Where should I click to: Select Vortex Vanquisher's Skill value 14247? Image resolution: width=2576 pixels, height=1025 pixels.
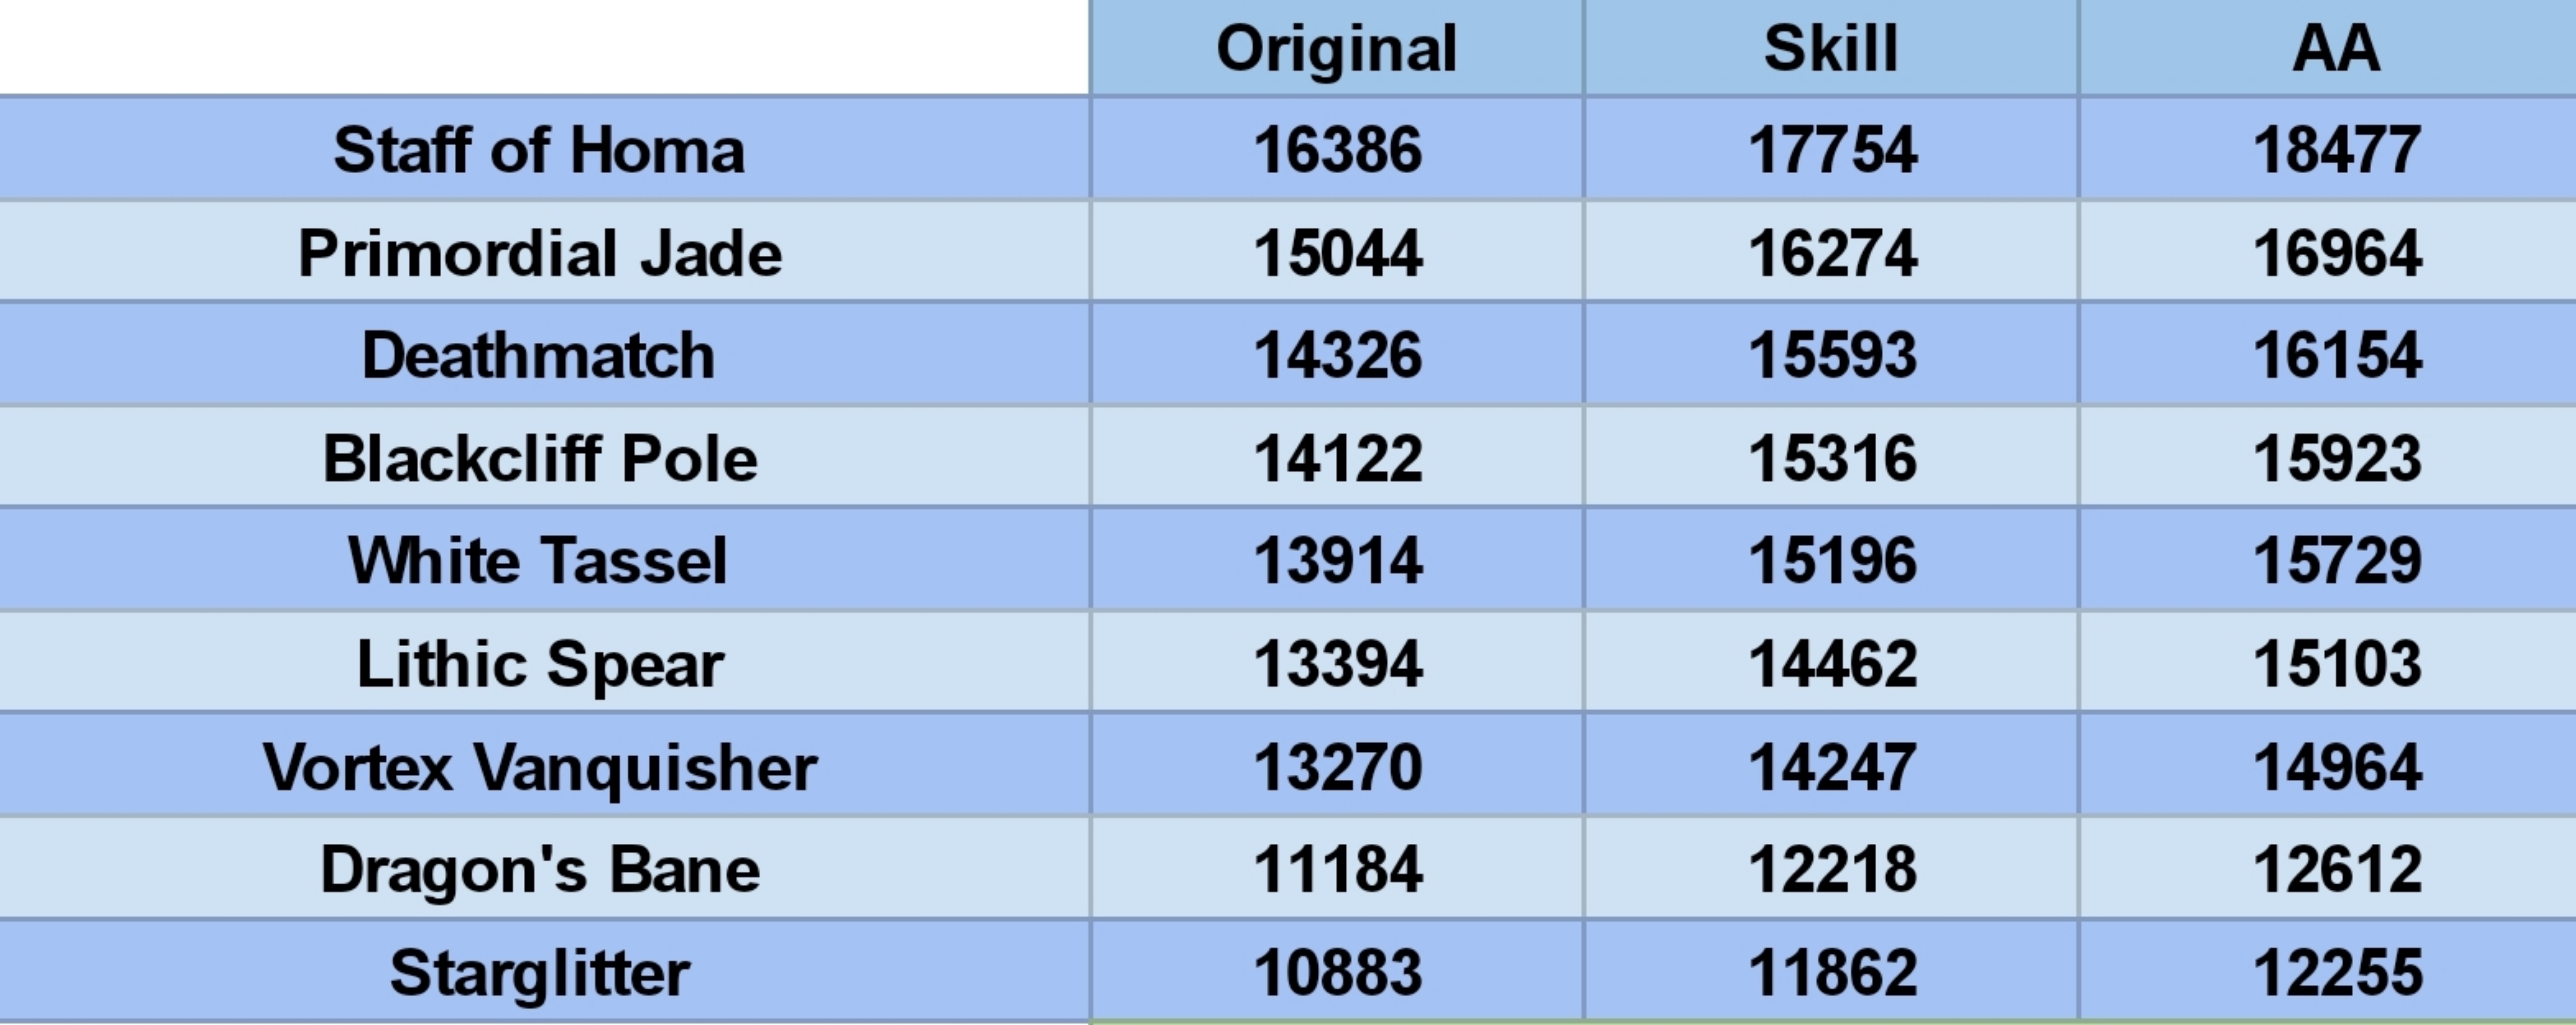tap(1832, 767)
